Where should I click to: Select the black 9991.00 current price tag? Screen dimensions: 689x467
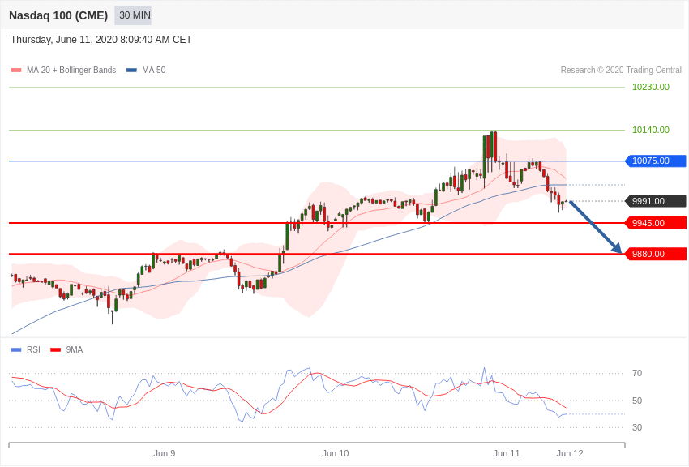coord(656,201)
